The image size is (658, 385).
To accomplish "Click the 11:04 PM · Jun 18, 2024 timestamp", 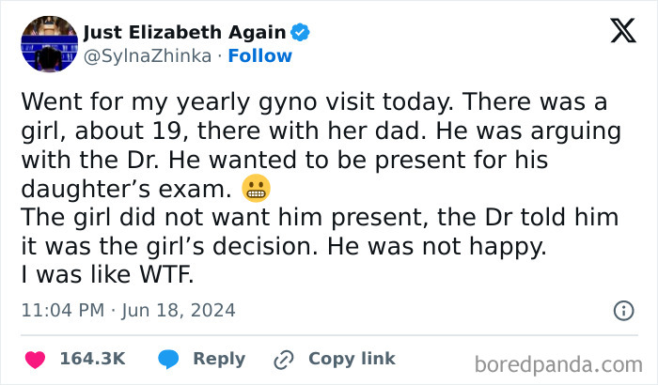I will [x=128, y=310].
